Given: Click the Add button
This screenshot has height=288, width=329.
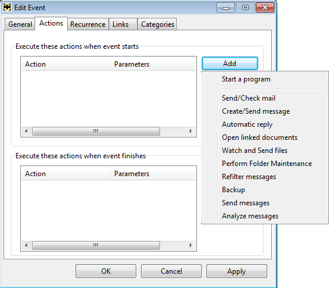Looking at the screenshot, I should [x=230, y=64].
